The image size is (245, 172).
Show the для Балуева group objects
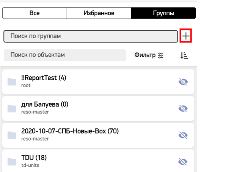click(183, 108)
